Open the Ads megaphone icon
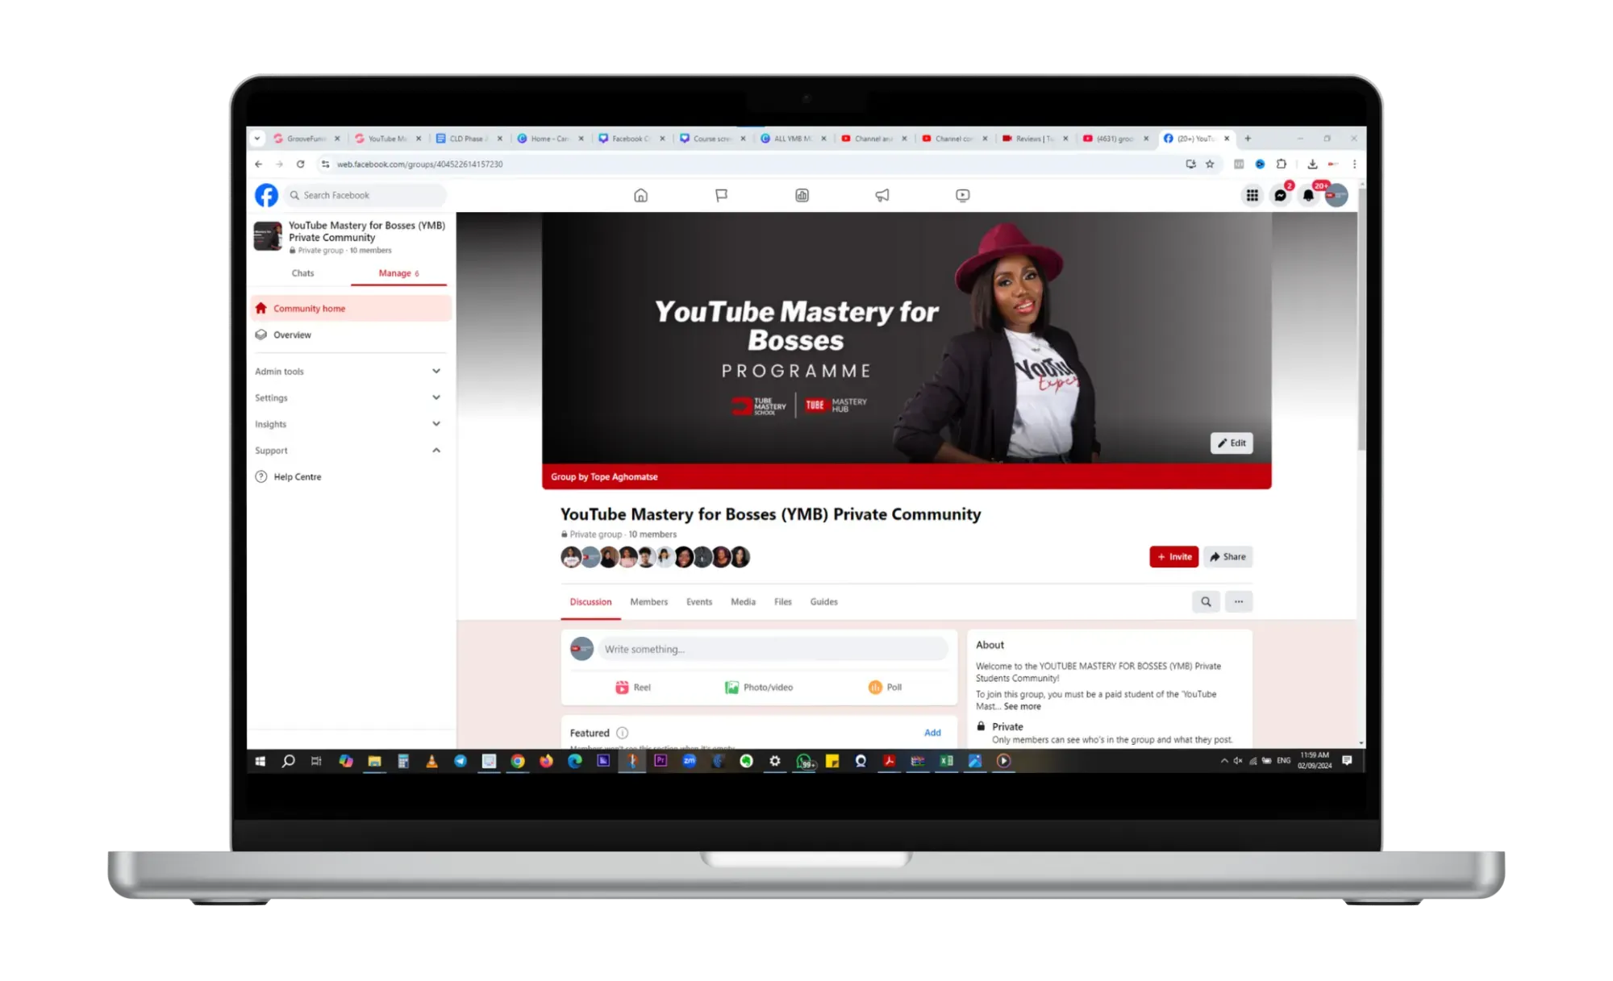1613x981 pixels. 882,195
